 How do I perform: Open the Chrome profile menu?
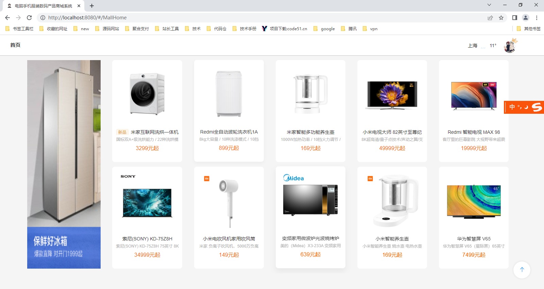pyautogui.click(x=526, y=18)
